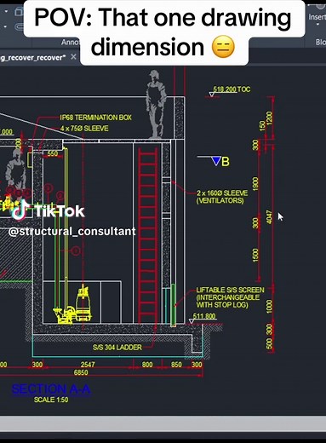Select the red S/S 304 ladder
This screenshot has height=443, width=326.
tap(148, 235)
